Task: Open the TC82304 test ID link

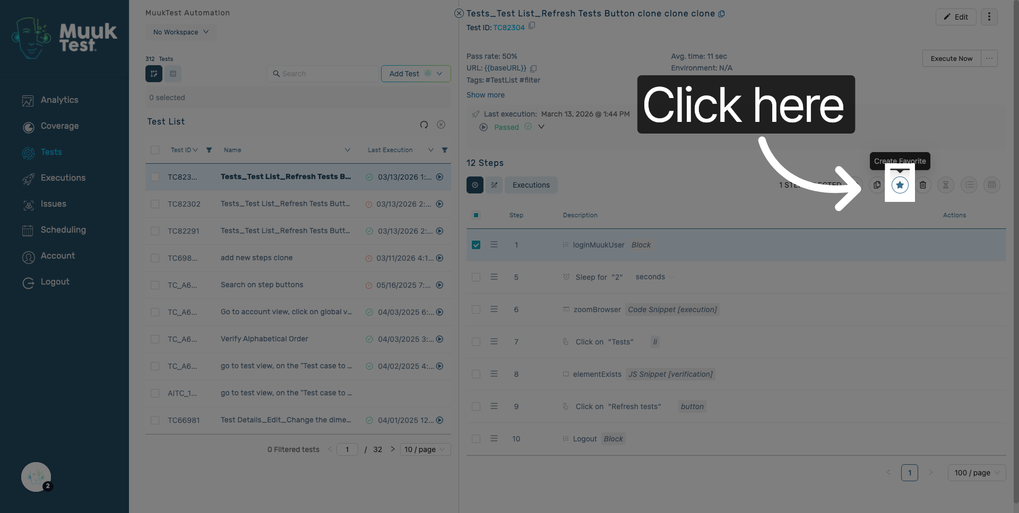Action: pos(509,28)
